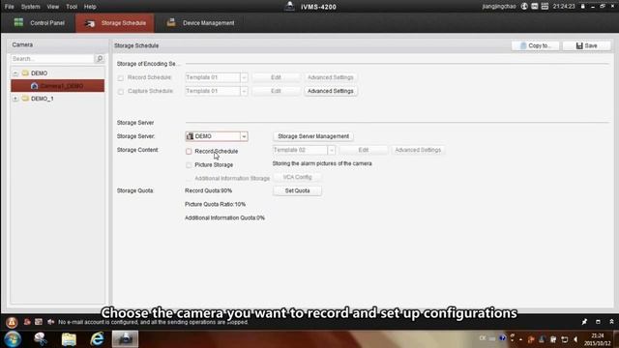Image resolution: width=619 pixels, height=348 pixels.
Task: Click into the camera Search field
Action: point(52,59)
